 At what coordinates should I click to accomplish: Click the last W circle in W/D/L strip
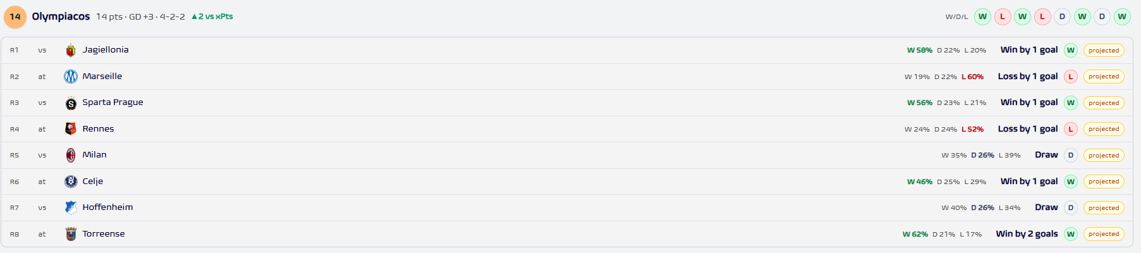click(1122, 17)
